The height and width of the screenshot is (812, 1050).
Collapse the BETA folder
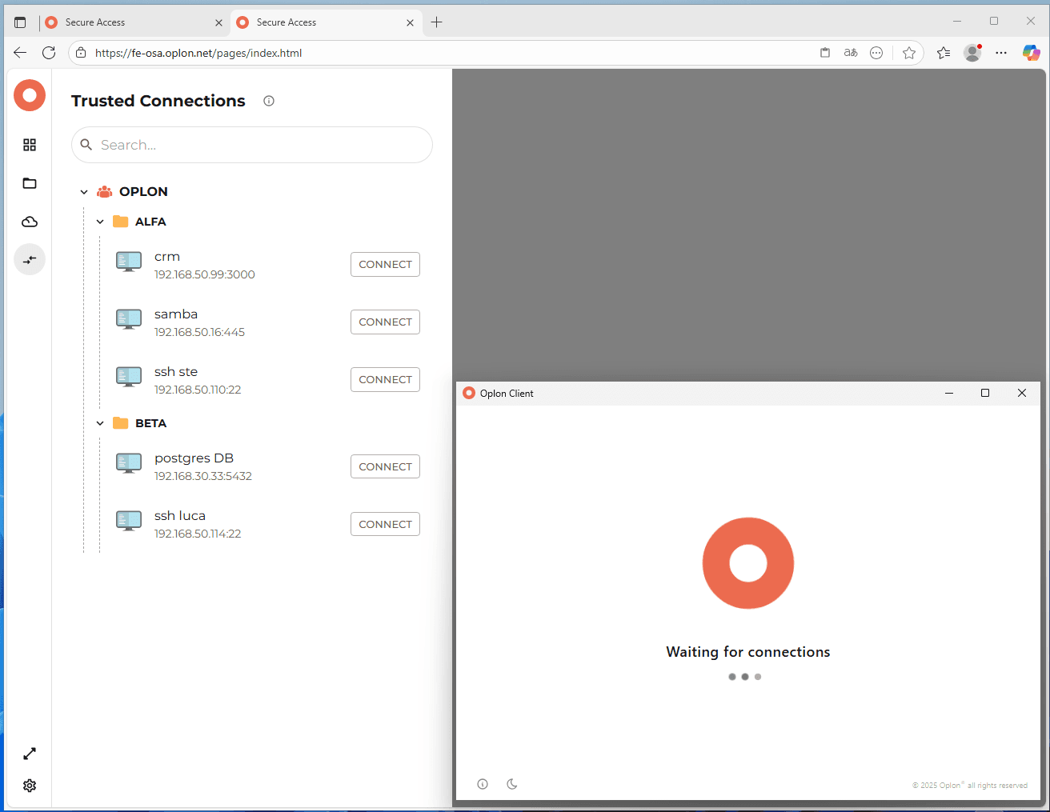(100, 423)
